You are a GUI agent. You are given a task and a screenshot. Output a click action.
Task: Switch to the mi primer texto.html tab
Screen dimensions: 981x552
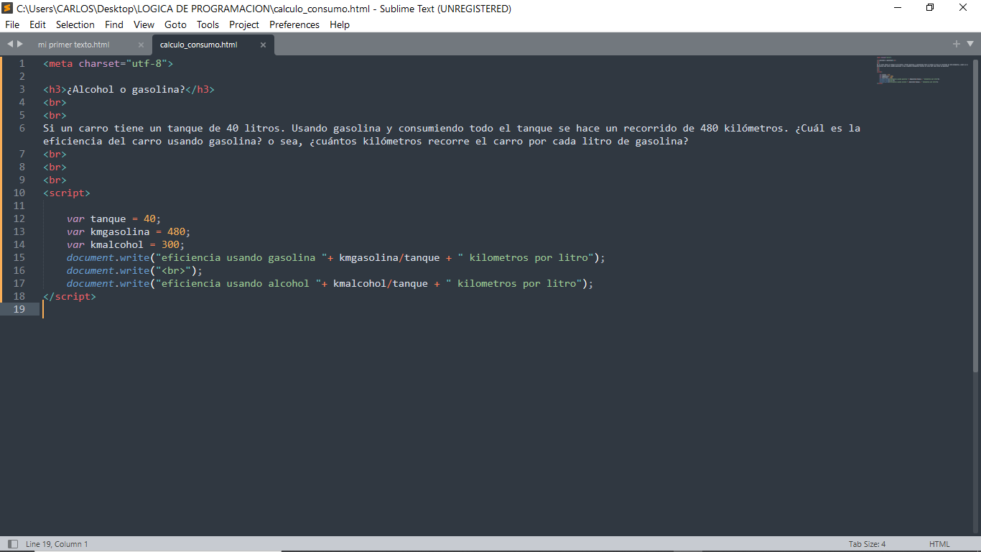point(74,45)
